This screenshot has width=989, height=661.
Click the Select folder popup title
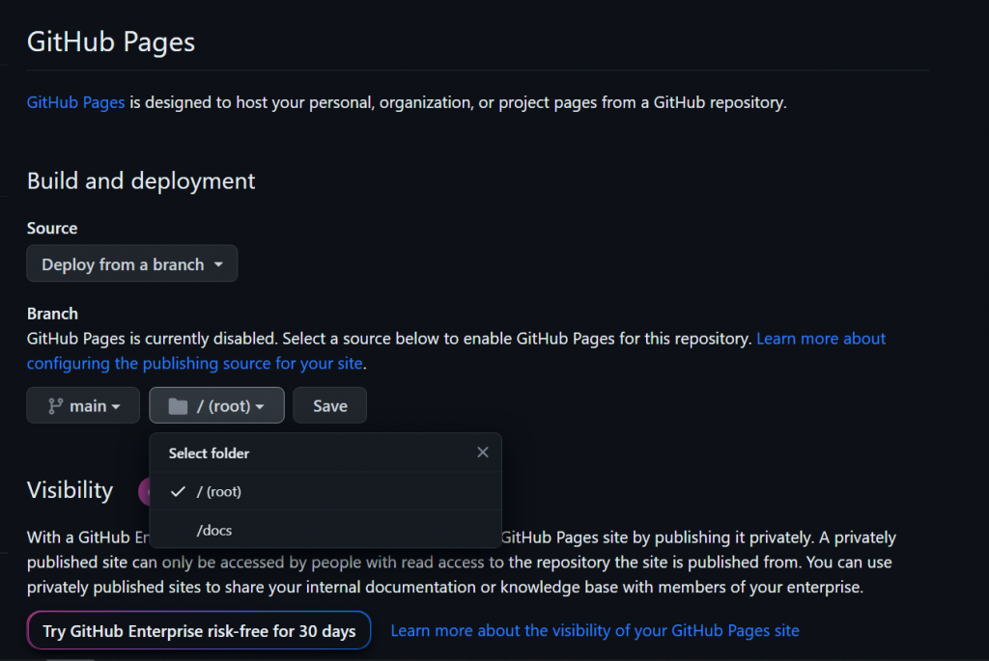coord(209,453)
